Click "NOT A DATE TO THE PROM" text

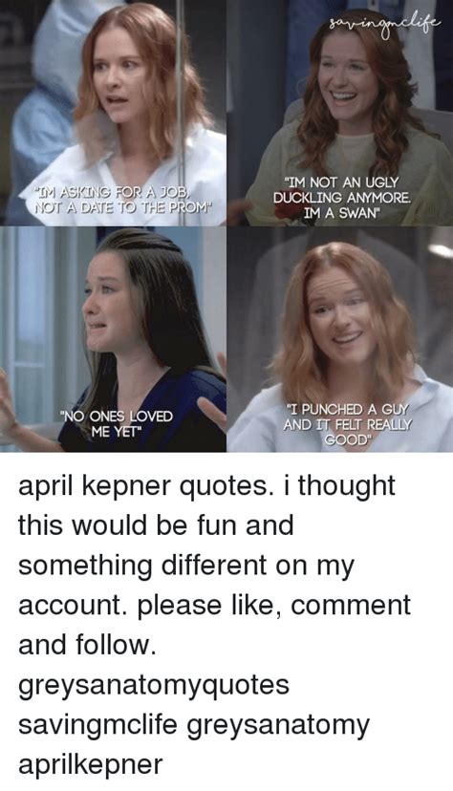tap(121, 206)
